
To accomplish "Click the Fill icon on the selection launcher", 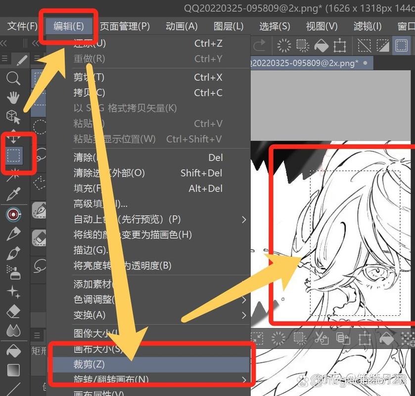I will [387, 339].
